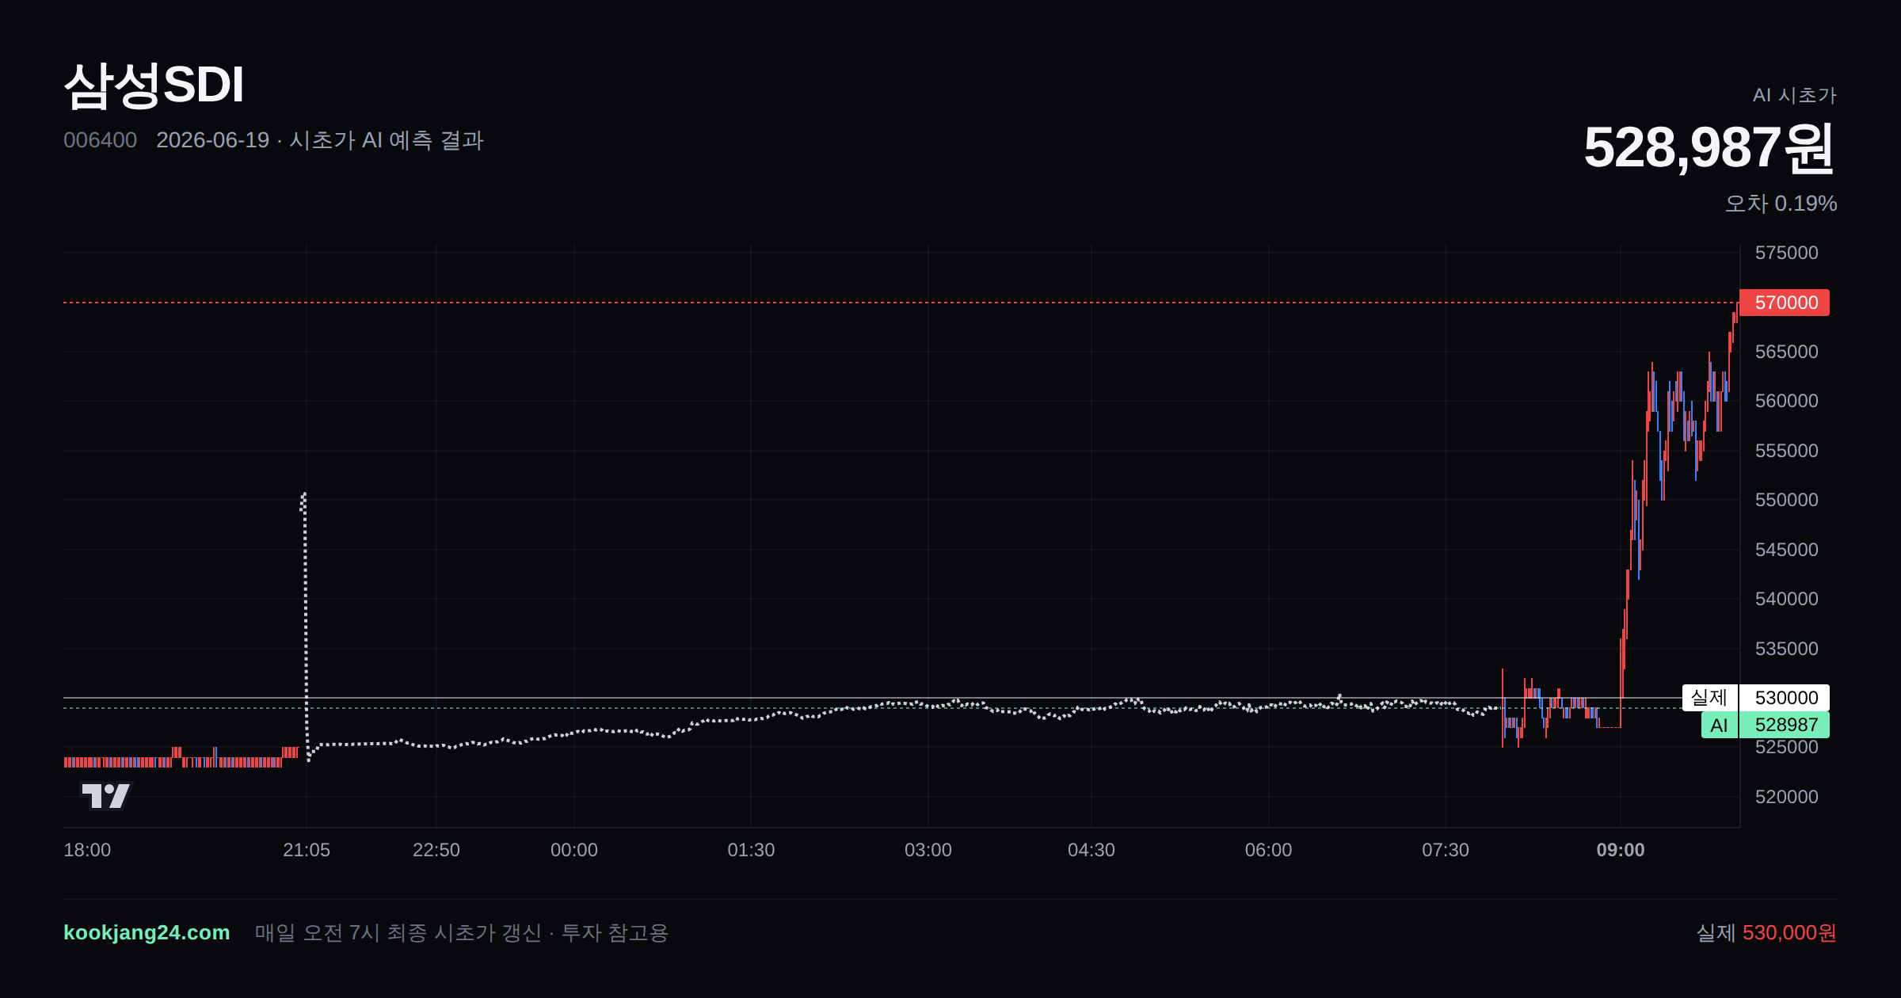The image size is (1901, 998).
Task: Click the 565000 price axis value
Action: (x=1786, y=352)
